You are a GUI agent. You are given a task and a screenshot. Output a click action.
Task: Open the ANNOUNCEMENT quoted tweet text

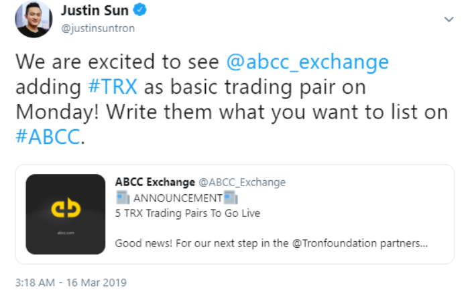click(178, 198)
